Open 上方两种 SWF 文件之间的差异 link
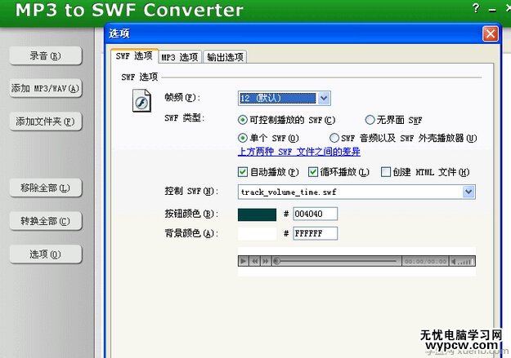Screen dimensions: 511x358 (x=299, y=152)
